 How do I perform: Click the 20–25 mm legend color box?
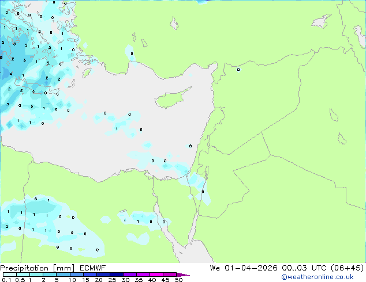pyautogui.click(x=103, y=275)
